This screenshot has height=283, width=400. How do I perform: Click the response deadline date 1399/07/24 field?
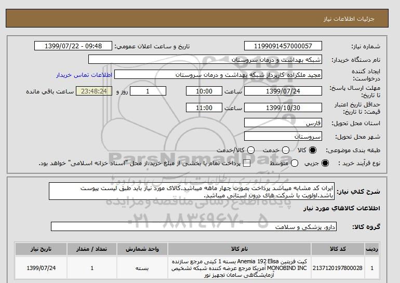coord(283,91)
